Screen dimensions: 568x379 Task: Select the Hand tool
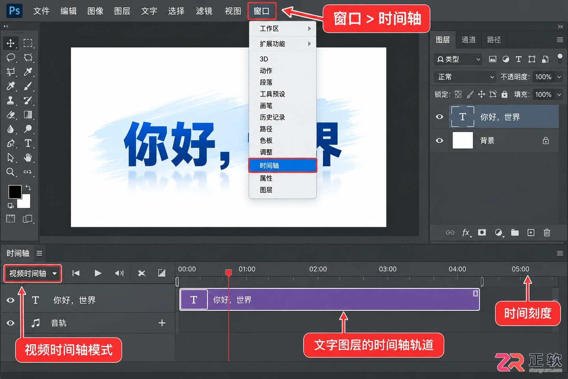(x=28, y=158)
